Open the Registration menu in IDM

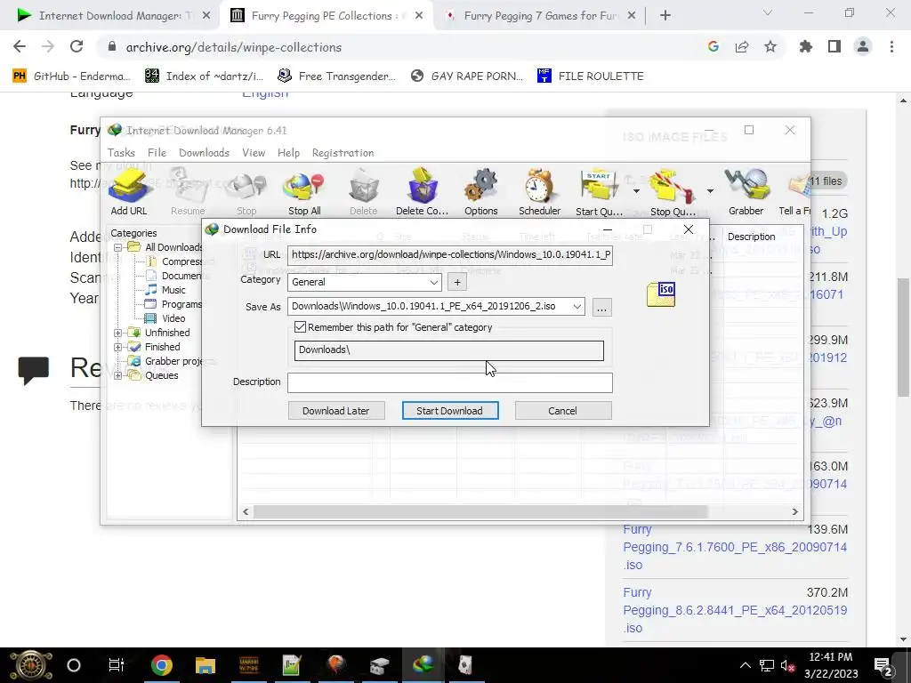pos(343,153)
